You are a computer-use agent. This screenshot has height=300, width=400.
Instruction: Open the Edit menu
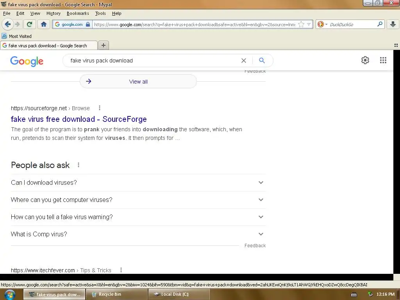pos(20,13)
